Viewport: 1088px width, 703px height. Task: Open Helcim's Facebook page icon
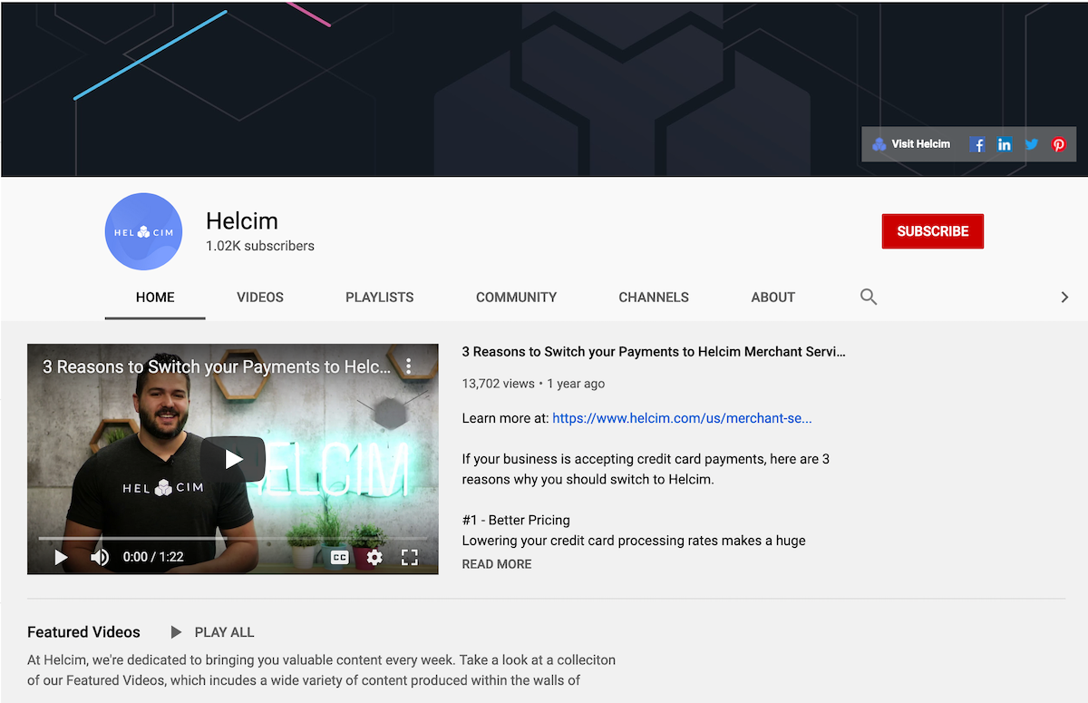point(977,144)
